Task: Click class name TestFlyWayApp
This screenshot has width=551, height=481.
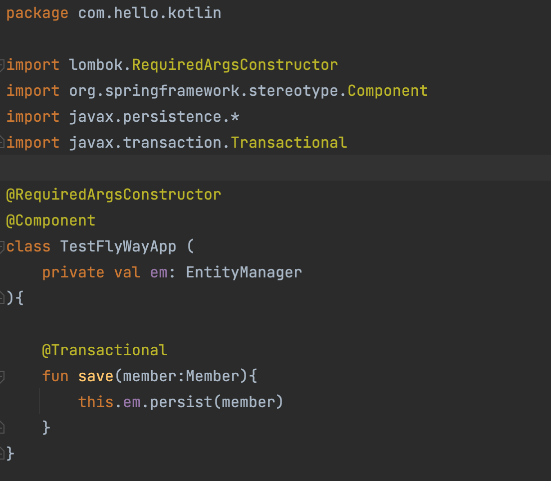Action: point(118,246)
